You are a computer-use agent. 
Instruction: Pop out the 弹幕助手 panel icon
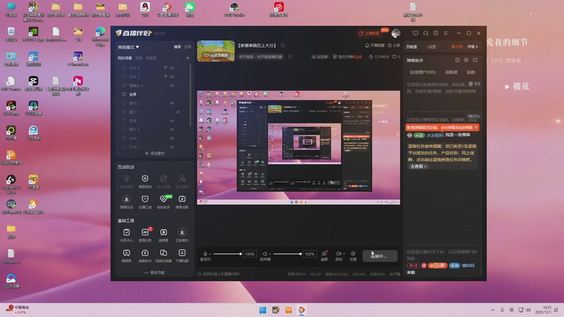[474, 60]
